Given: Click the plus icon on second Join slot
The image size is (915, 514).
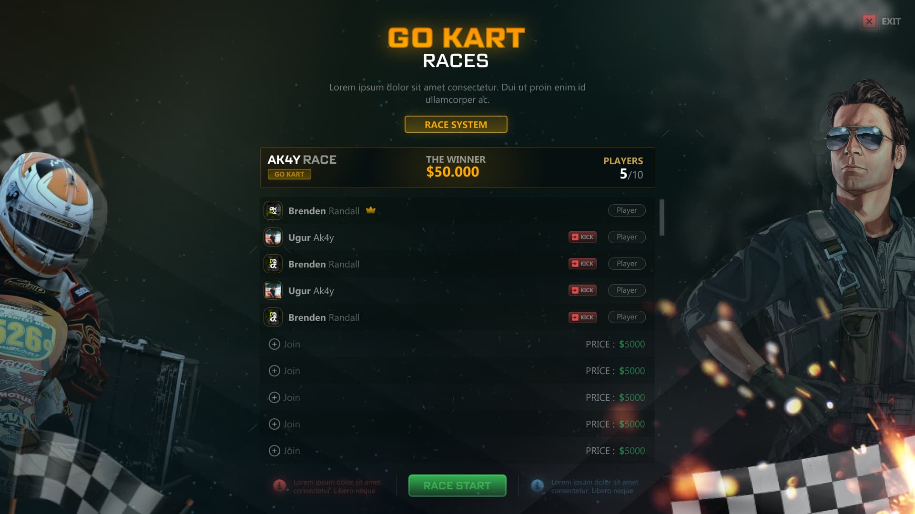Looking at the screenshot, I should pos(274,371).
